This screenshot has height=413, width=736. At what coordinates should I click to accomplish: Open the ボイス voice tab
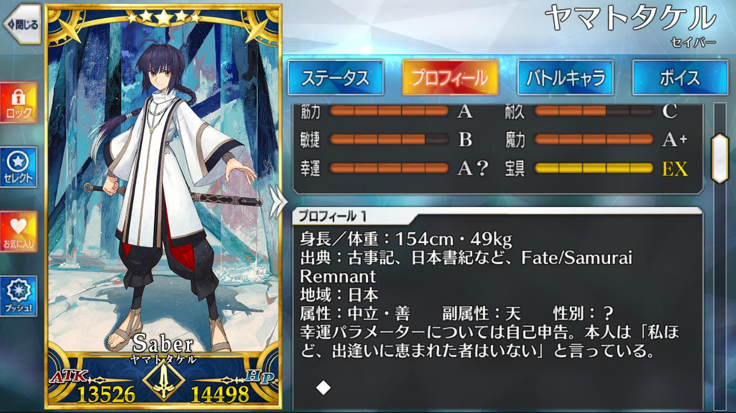coord(680,78)
